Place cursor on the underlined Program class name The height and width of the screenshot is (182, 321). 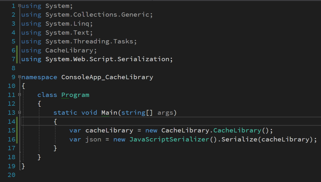point(75,95)
